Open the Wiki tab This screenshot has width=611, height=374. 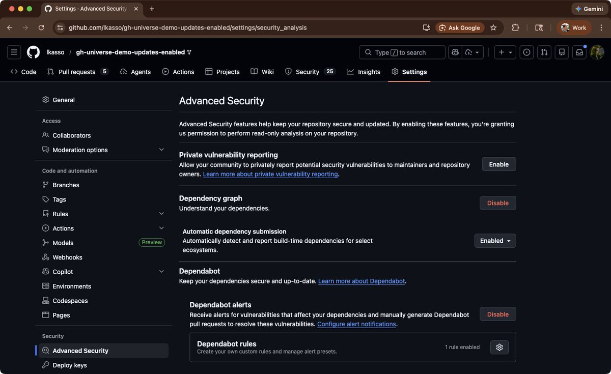tap(262, 72)
